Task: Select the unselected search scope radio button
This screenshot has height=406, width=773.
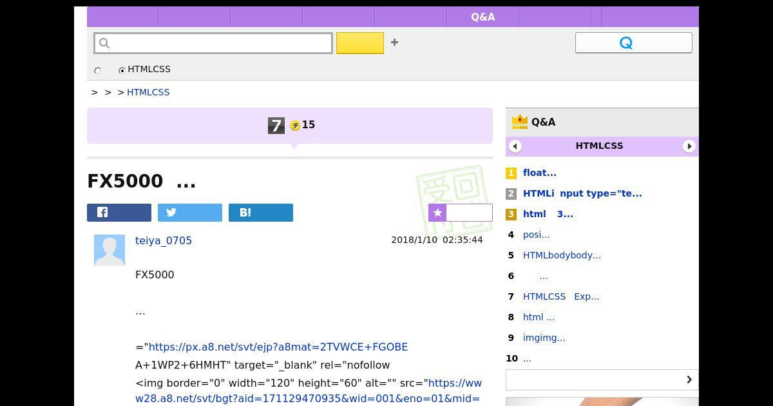Action: coord(98,71)
